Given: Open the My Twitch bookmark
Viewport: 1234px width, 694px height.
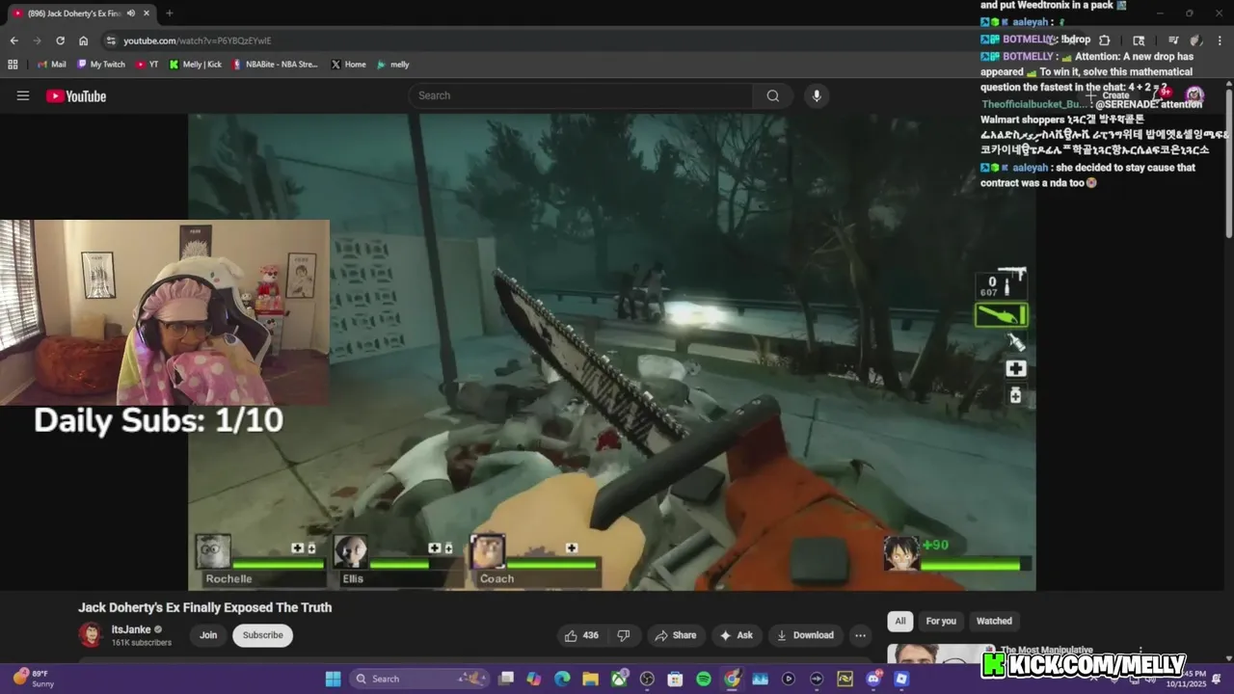Looking at the screenshot, I should pyautogui.click(x=100, y=65).
